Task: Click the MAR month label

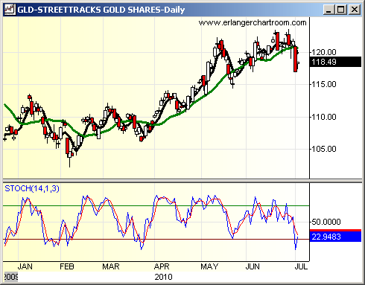Action: point(111,266)
